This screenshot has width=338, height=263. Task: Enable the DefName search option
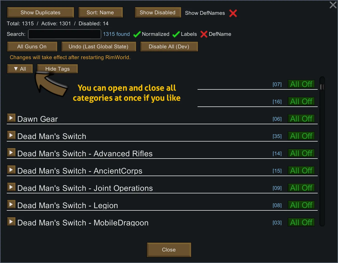click(204, 34)
